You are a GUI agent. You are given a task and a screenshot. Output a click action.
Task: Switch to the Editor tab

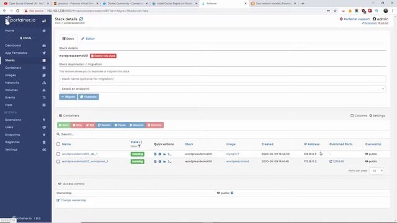tap(88, 38)
